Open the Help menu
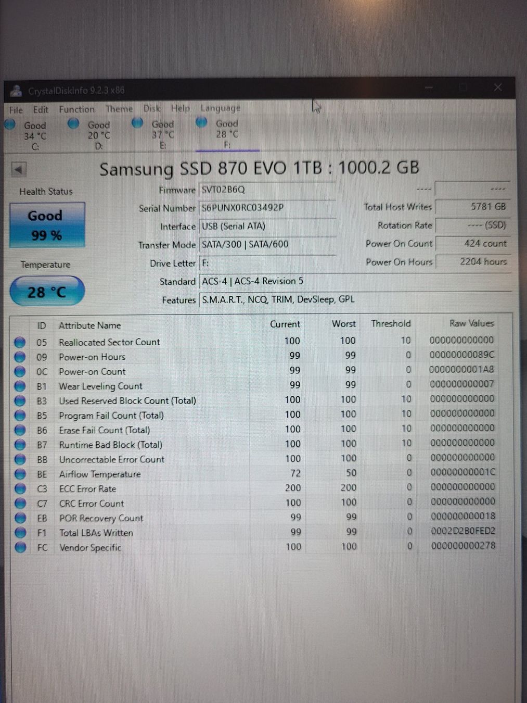Image resolution: width=527 pixels, height=703 pixels. coord(181,108)
